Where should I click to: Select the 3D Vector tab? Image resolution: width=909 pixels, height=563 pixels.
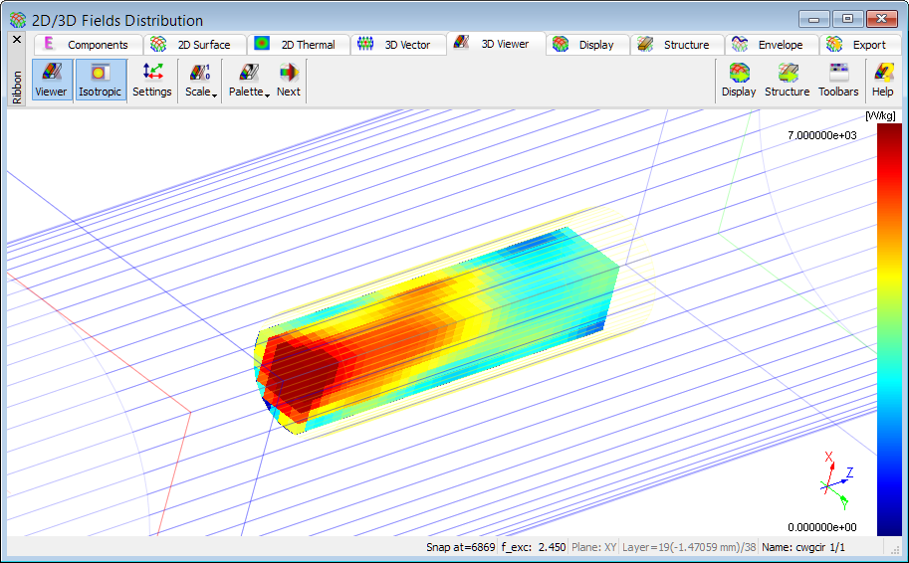[397, 45]
